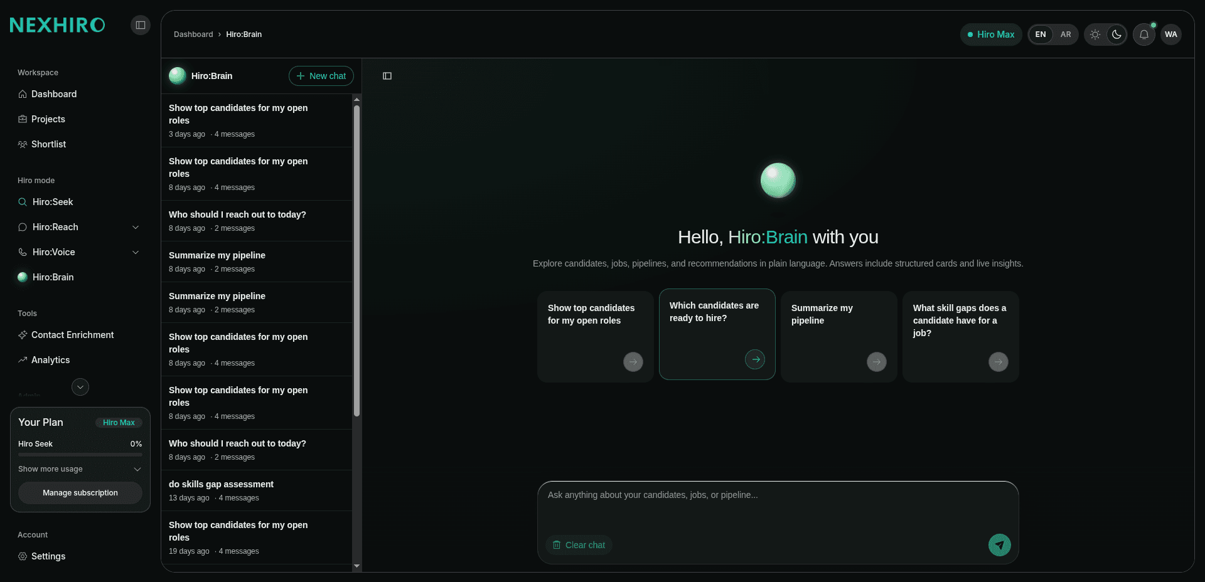Click the large Hiro:Brain orb in center
This screenshot has height=582, width=1205.
pyautogui.click(x=778, y=181)
